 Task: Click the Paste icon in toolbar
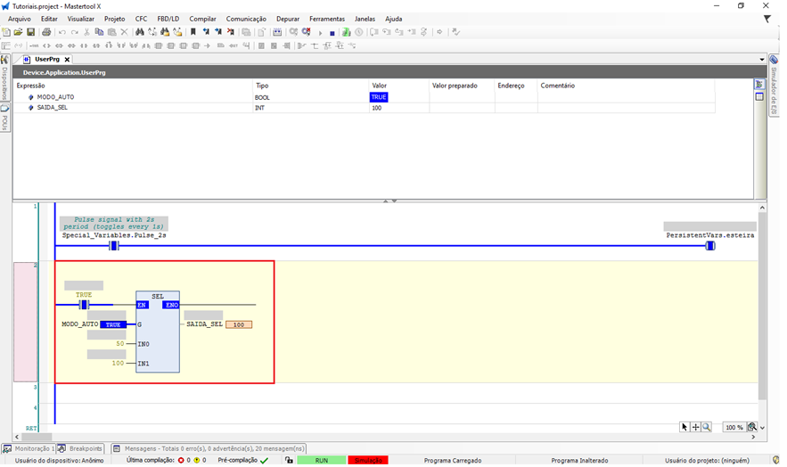pyautogui.click(x=111, y=32)
